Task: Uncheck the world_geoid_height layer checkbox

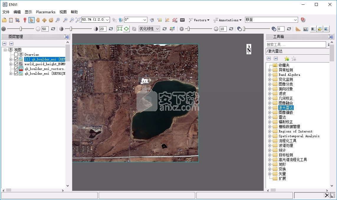Action: coord(16,64)
